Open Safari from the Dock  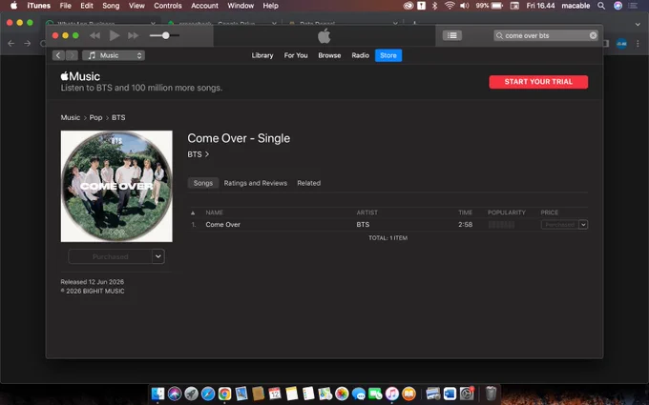coord(208,394)
